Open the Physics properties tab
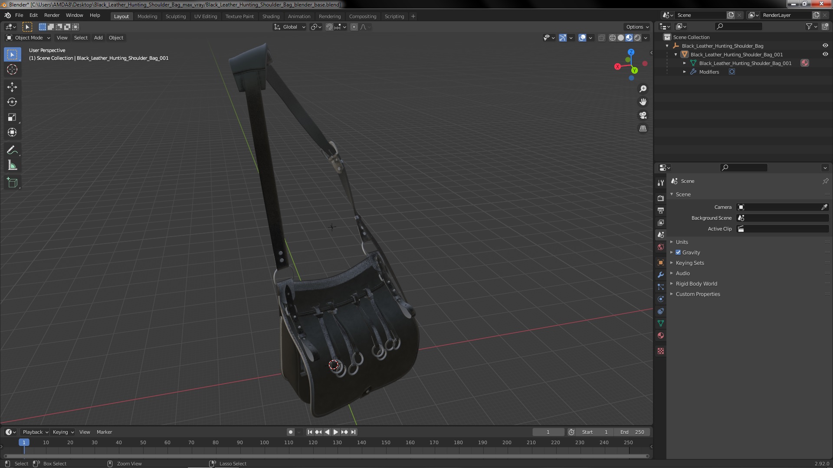This screenshot has width=833, height=468. coord(661,299)
